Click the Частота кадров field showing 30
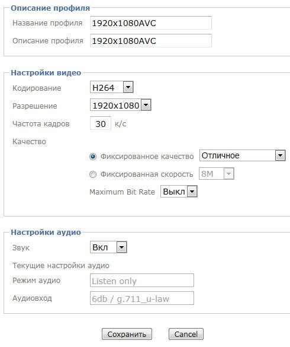Viewport: 290px width, 347px height. pyautogui.click(x=101, y=123)
